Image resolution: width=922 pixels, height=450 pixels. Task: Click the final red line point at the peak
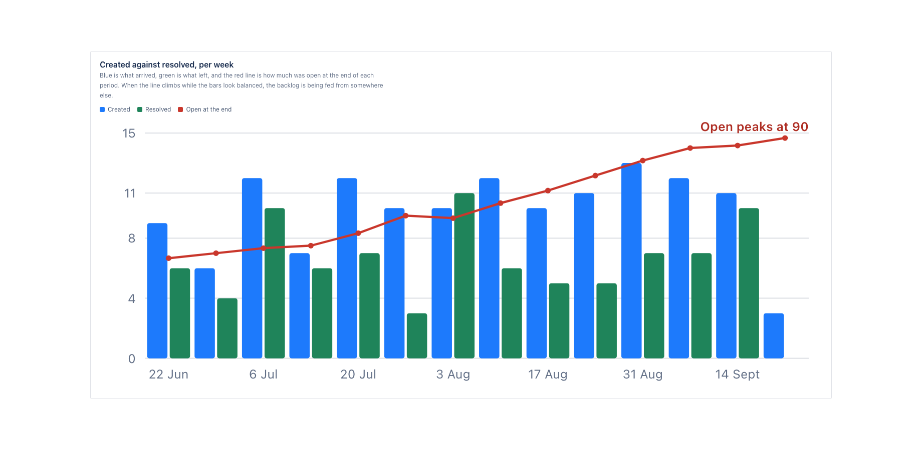(x=785, y=138)
